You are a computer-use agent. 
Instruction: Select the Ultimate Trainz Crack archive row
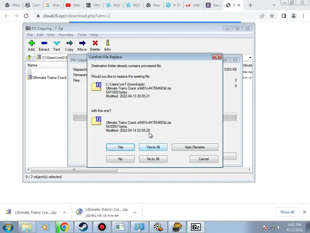48,77
